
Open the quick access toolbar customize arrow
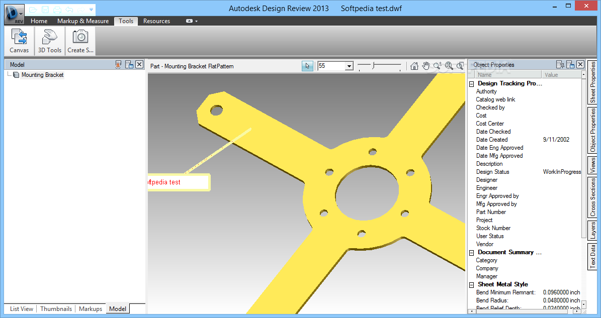(91, 10)
